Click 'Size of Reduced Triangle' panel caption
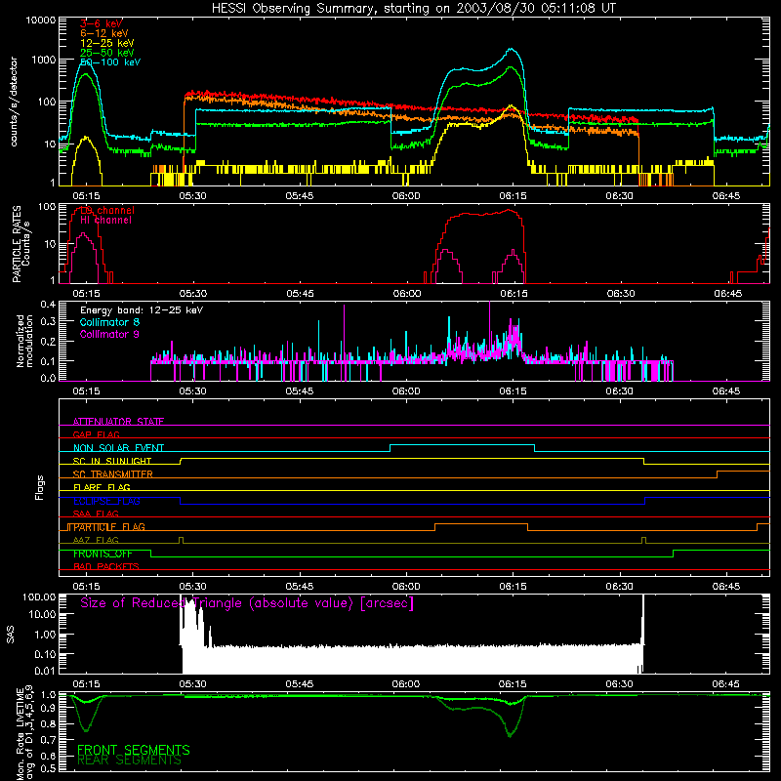 tap(247, 603)
